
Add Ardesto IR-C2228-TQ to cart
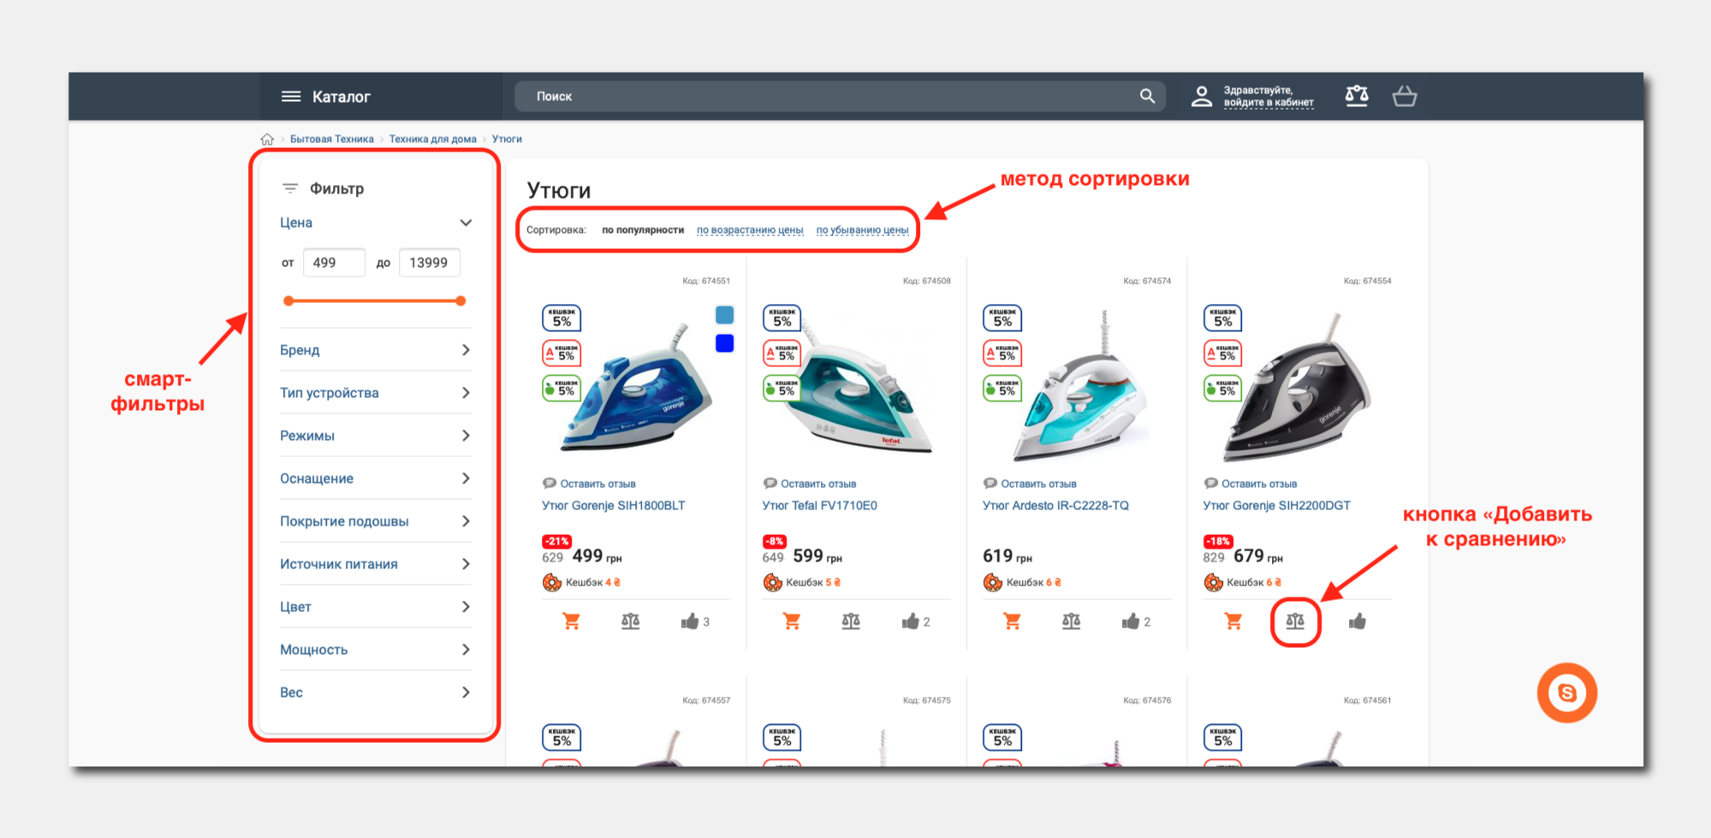[1012, 621]
